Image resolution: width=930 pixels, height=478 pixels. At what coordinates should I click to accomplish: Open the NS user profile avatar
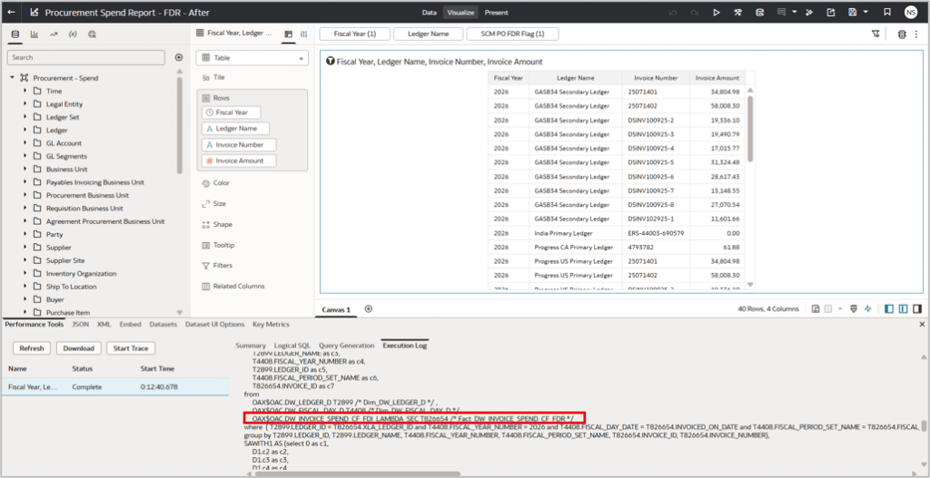(x=910, y=12)
